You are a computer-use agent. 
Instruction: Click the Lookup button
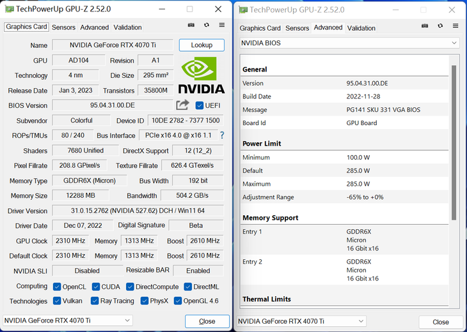[x=202, y=45]
